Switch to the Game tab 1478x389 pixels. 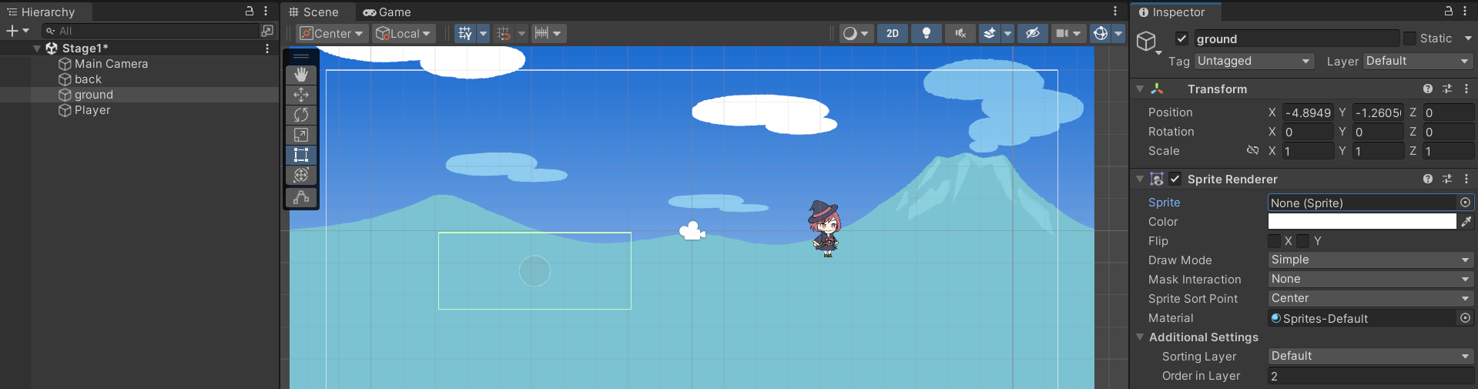387,12
